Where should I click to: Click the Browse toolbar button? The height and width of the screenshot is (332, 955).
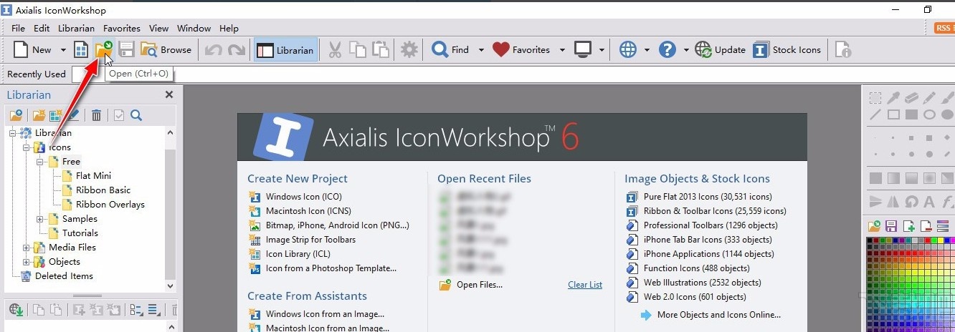pyautogui.click(x=166, y=50)
